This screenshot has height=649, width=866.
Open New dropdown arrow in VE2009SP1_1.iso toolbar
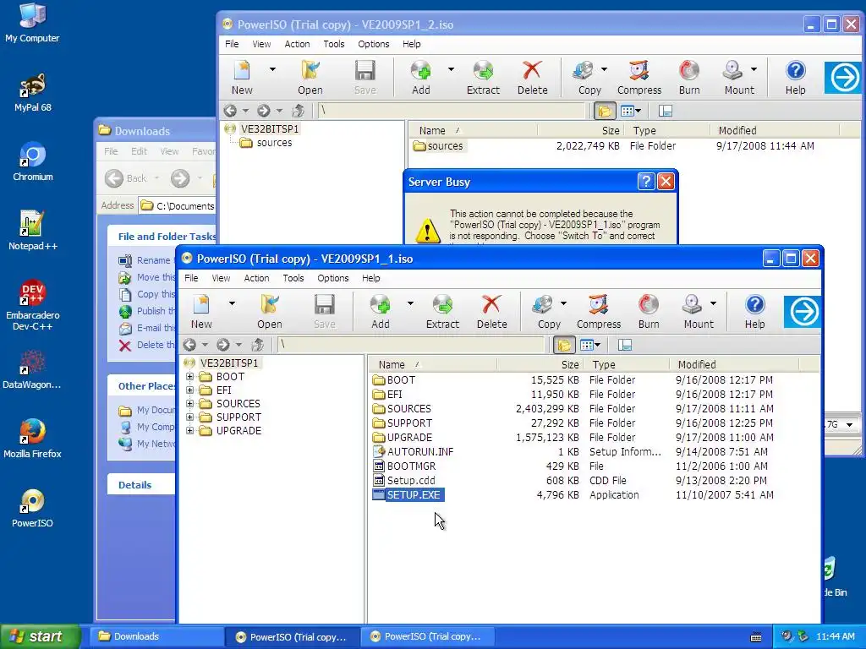click(x=232, y=303)
